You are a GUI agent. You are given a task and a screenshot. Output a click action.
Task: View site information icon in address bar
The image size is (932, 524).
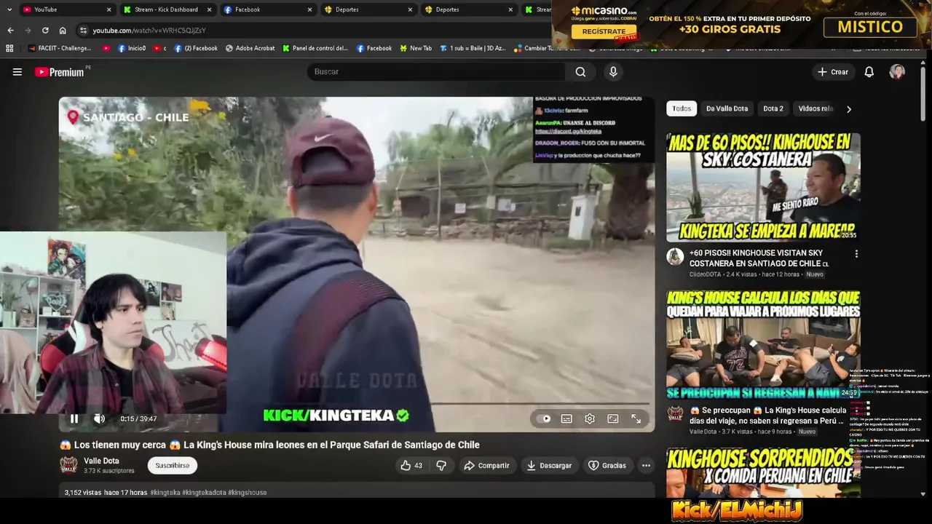[x=83, y=31]
